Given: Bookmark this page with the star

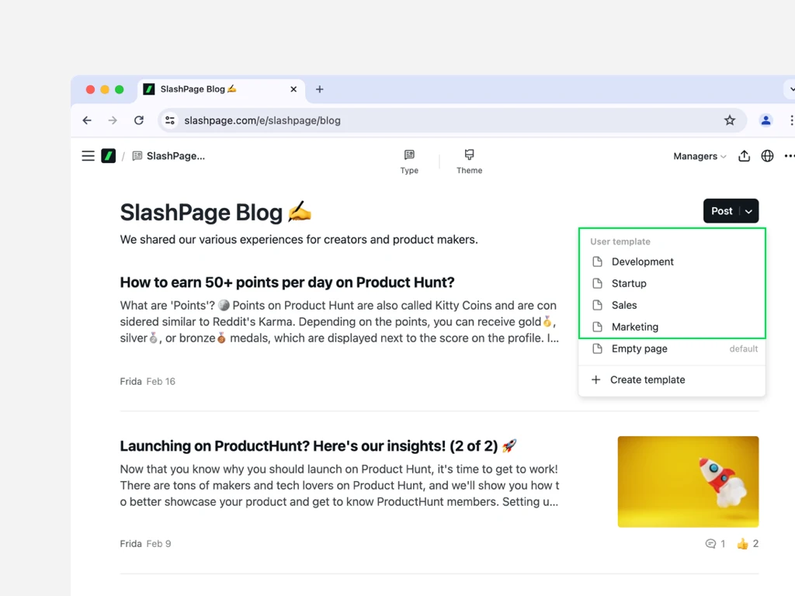Looking at the screenshot, I should pyautogui.click(x=729, y=120).
